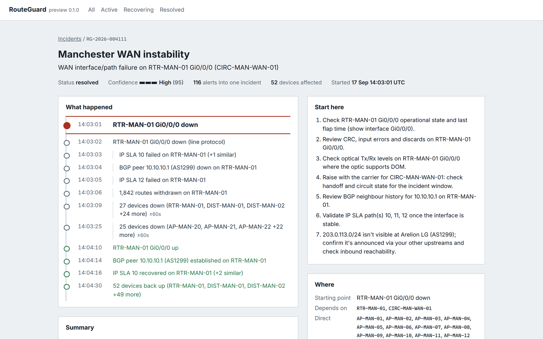This screenshot has width=543, height=339.
Task: Click '52 devices affected' text
Action: click(x=296, y=82)
